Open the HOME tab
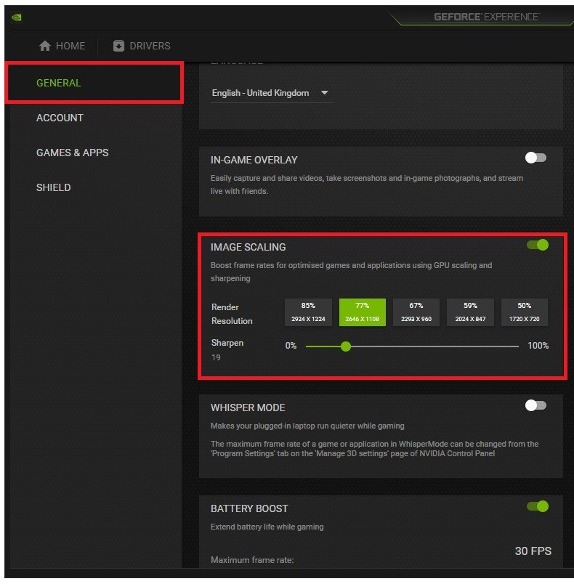 62,46
